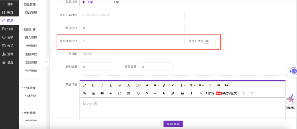This screenshot has width=297, height=129.
Task: Click the 立即保存 button
Action: [x=173, y=124]
